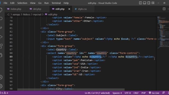Change indentation via Spaces: 4
This screenshot has height=95, width=169.
(x=117, y=93)
